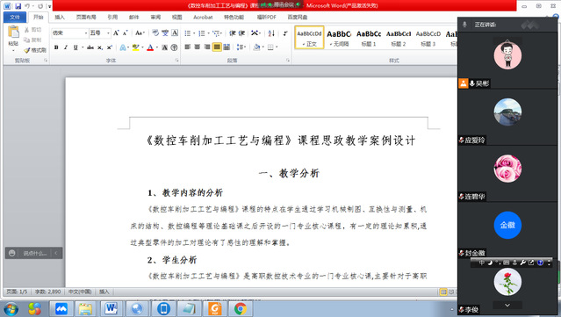Toggle subscript formatting

coord(100,47)
